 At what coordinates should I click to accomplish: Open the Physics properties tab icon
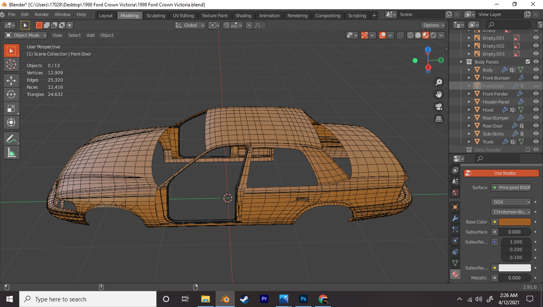coord(455,241)
